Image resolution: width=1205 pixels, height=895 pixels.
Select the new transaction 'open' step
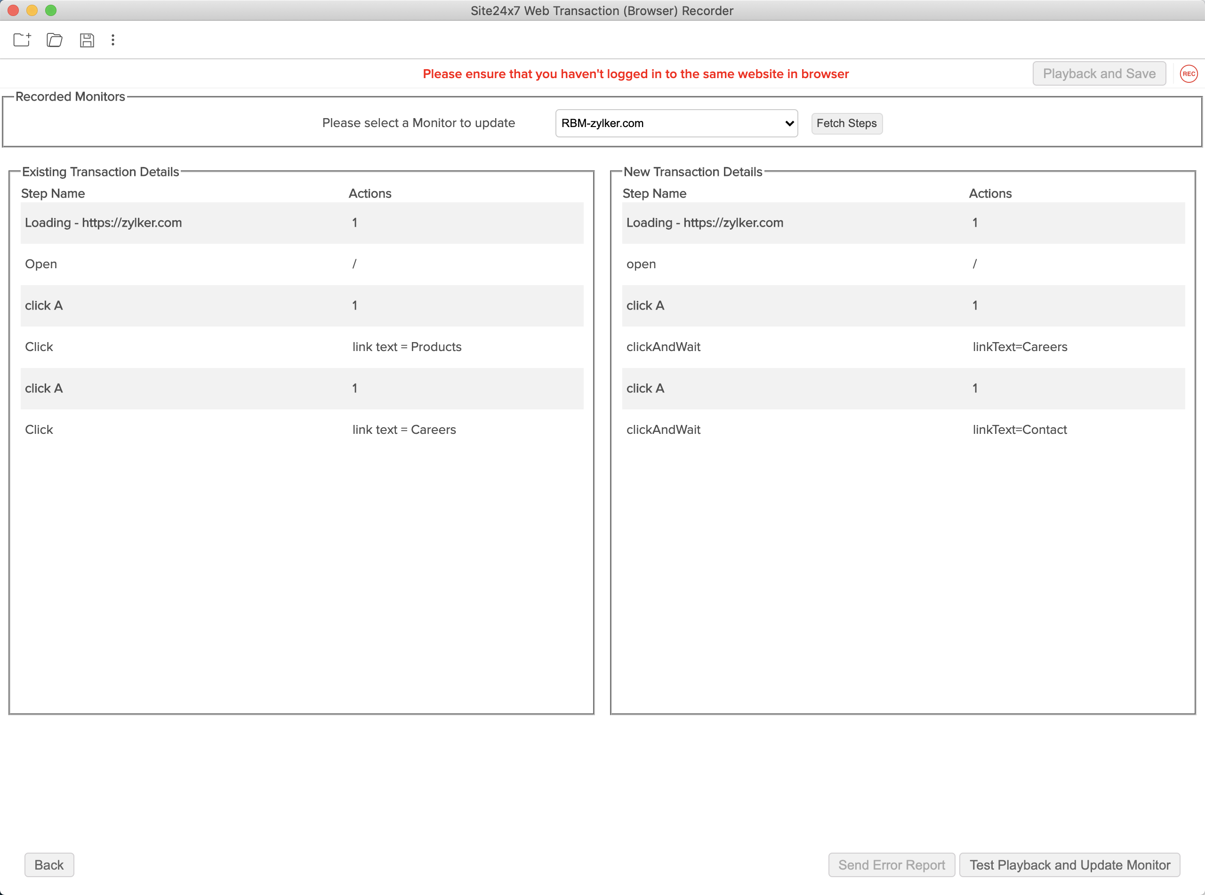click(x=903, y=264)
